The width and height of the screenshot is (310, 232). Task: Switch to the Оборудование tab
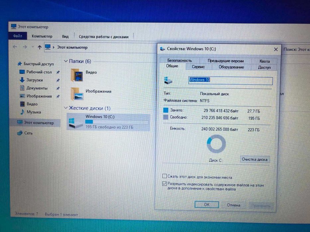(231, 67)
